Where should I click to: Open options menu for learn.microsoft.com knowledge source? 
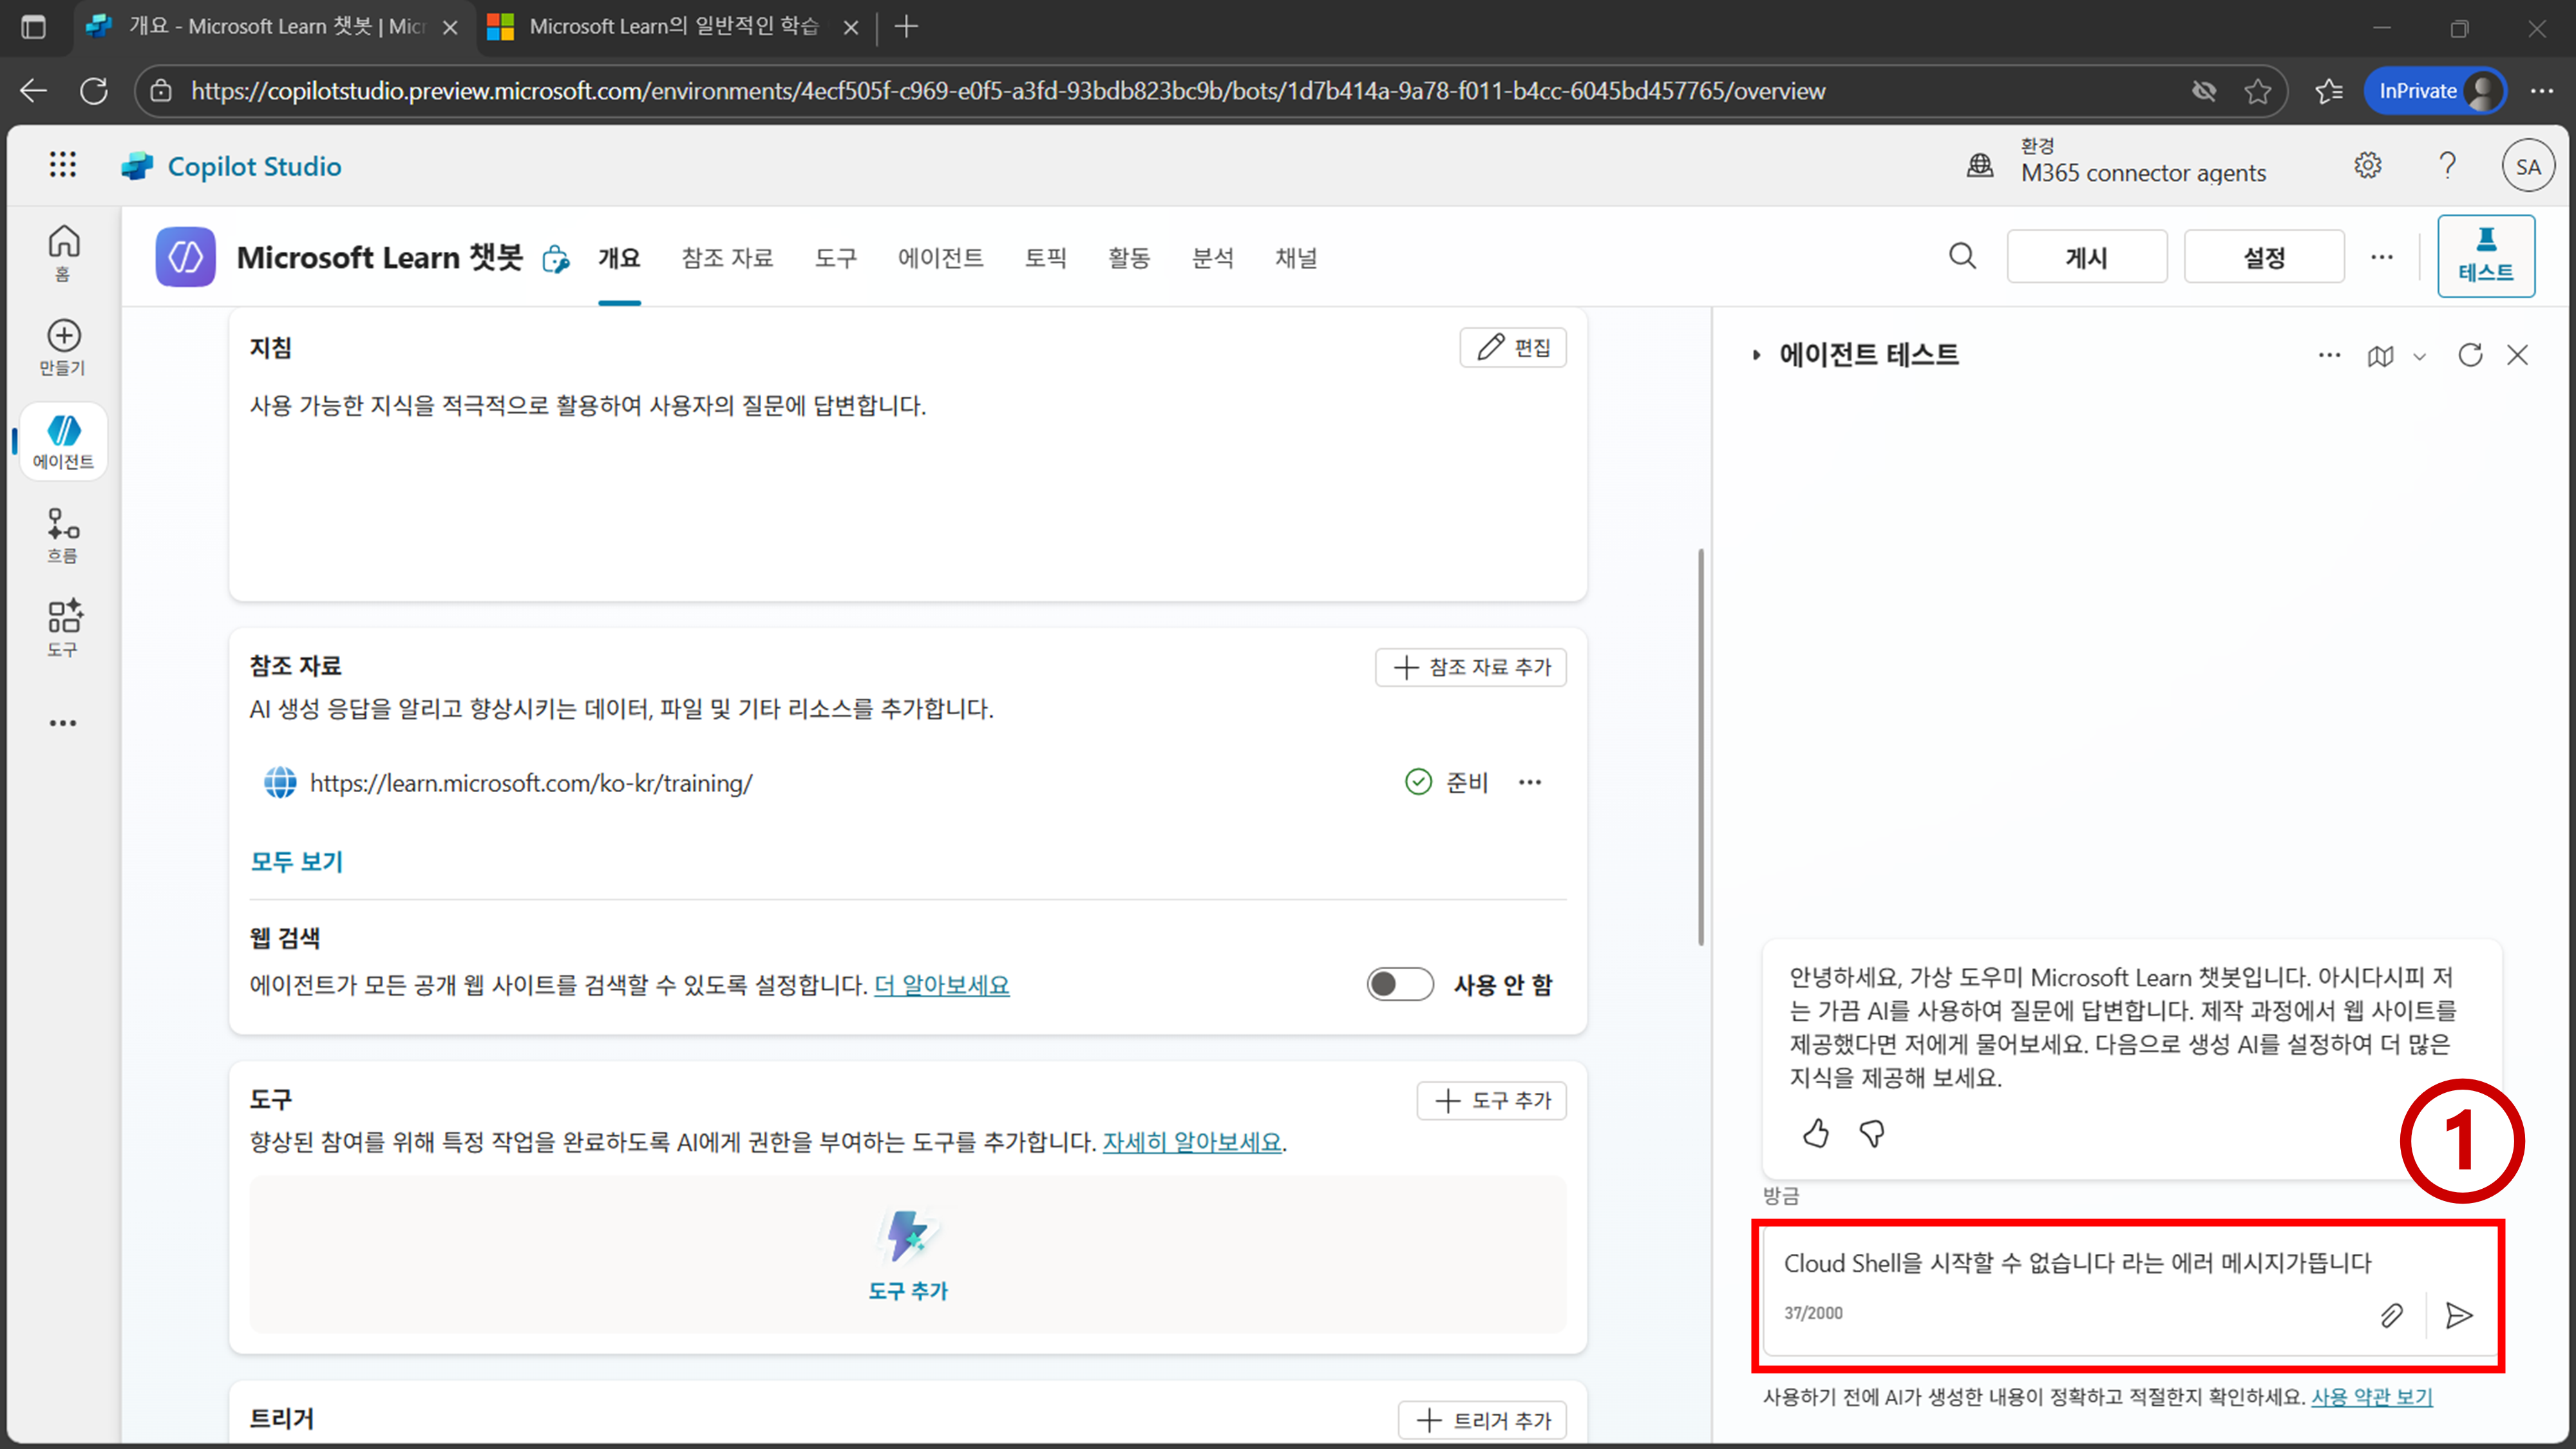click(1529, 782)
